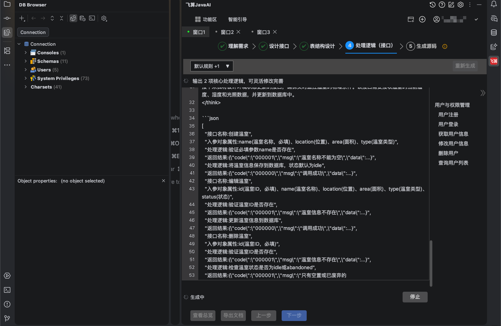Toggle object properties view icon
This screenshot has height=326, width=501.
[73, 18]
